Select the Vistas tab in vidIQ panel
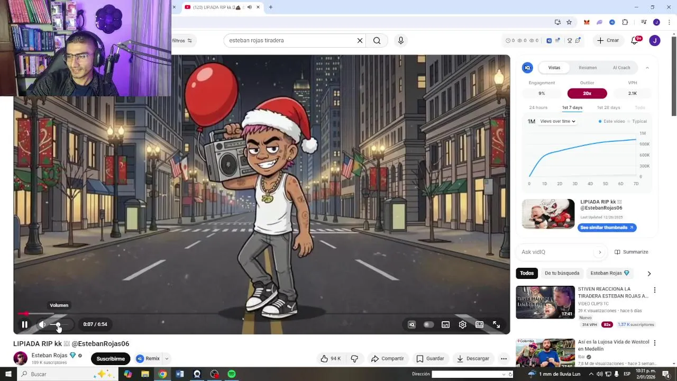Screen dimensions: 677x381 pos(554,68)
